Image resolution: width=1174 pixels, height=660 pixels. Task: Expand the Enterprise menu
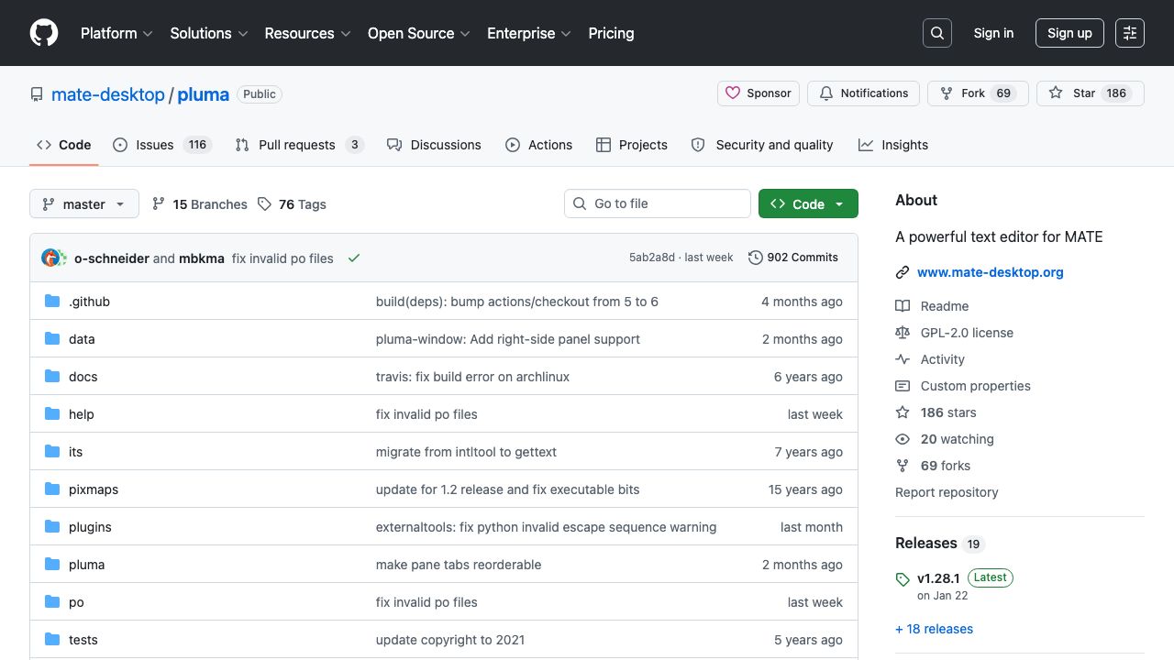pos(529,33)
